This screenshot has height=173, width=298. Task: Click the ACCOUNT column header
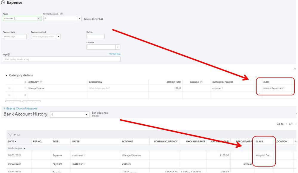(127, 141)
